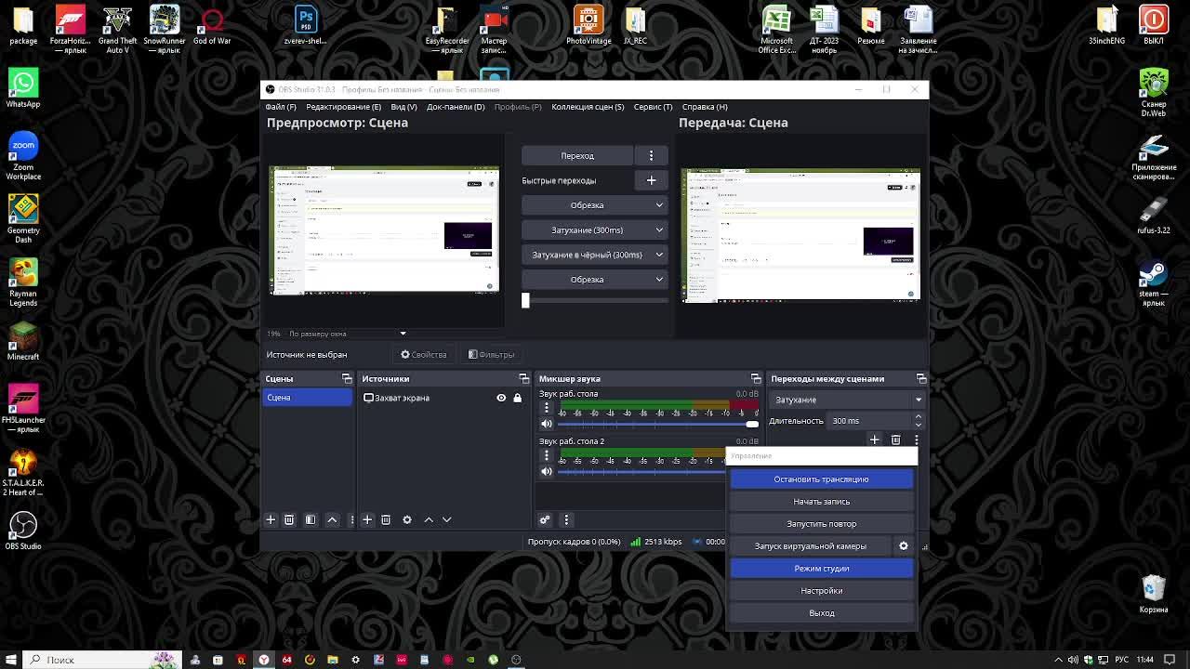Move the scene up with arrow icon

click(x=332, y=519)
